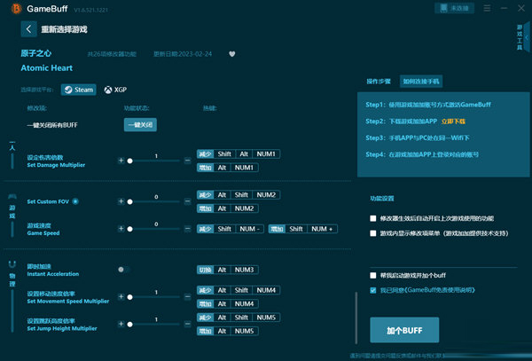Image resolution: width=532 pixels, height=361 pixels.
Task: Click the plus icon for Set Damage Multiplier
Action: tap(121, 161)
